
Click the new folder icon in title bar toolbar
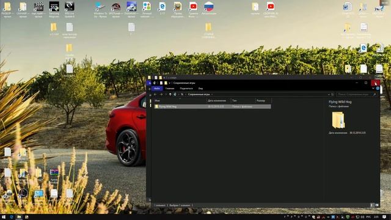(x=166, y=83)
